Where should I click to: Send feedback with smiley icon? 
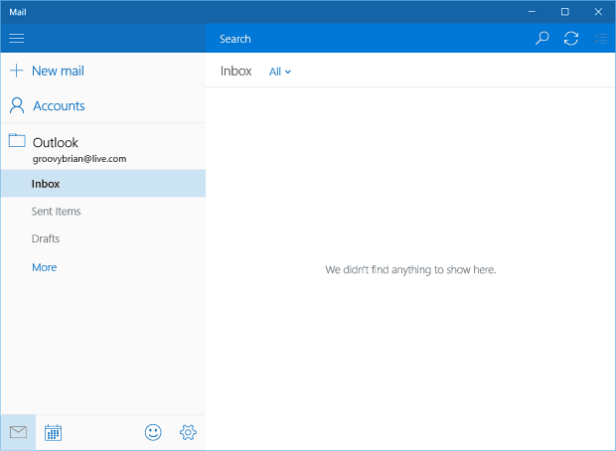(153, 432)
